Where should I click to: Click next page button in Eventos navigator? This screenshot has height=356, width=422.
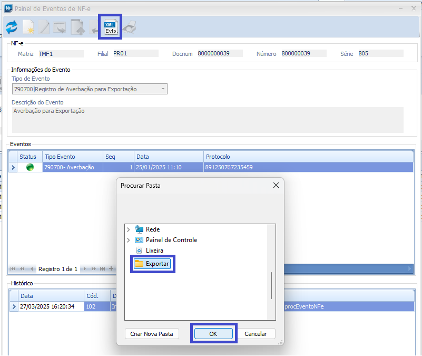[93, 268]
